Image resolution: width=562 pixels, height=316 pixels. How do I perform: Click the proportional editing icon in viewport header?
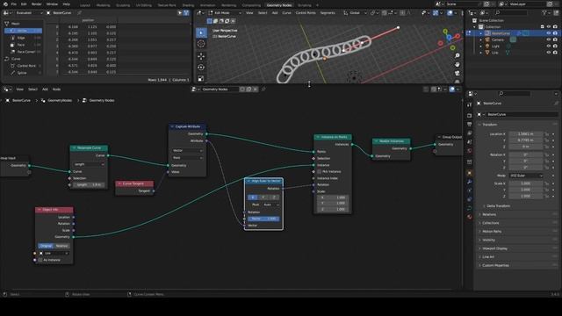coord(402,13)
